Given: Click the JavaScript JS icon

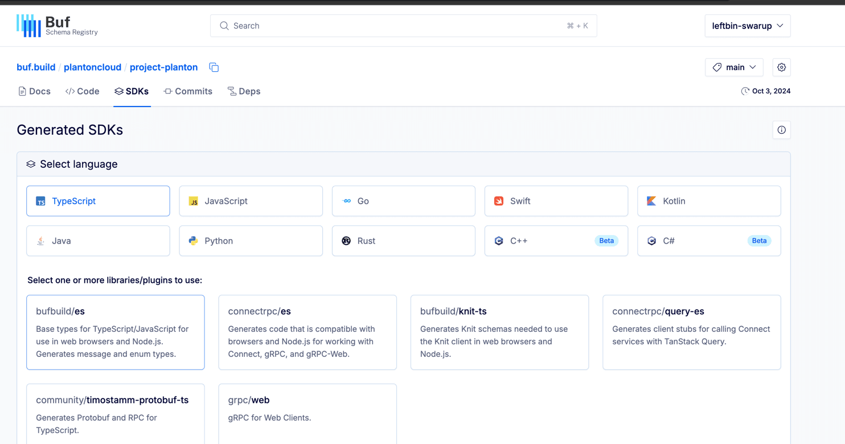Looking at the screenshot, I should pos(194,201).
